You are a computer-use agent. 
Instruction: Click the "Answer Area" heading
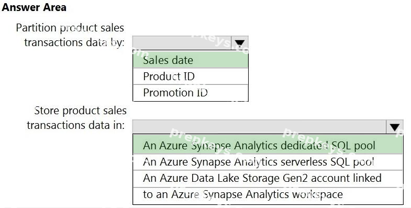(34, 7)
